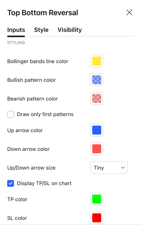141x225 pixels.
Task: Click the 'Draw only first patterns' label text
Action: coord(45,114)
